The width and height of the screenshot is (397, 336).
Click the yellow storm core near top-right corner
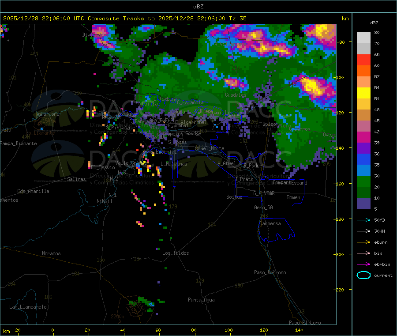pos(322,31)
